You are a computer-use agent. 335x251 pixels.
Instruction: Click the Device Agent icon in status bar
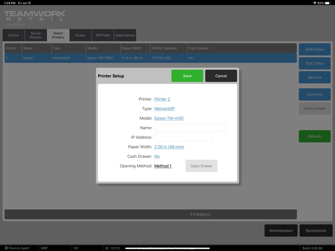pos(6,248)
